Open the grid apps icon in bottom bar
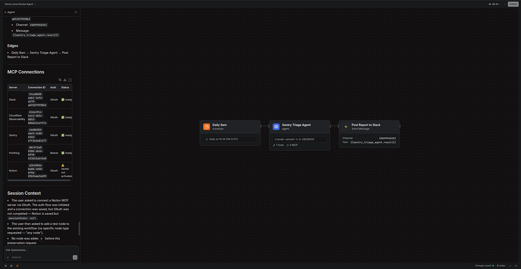Viewport: 521px width, 269px height. pos(6,266)
